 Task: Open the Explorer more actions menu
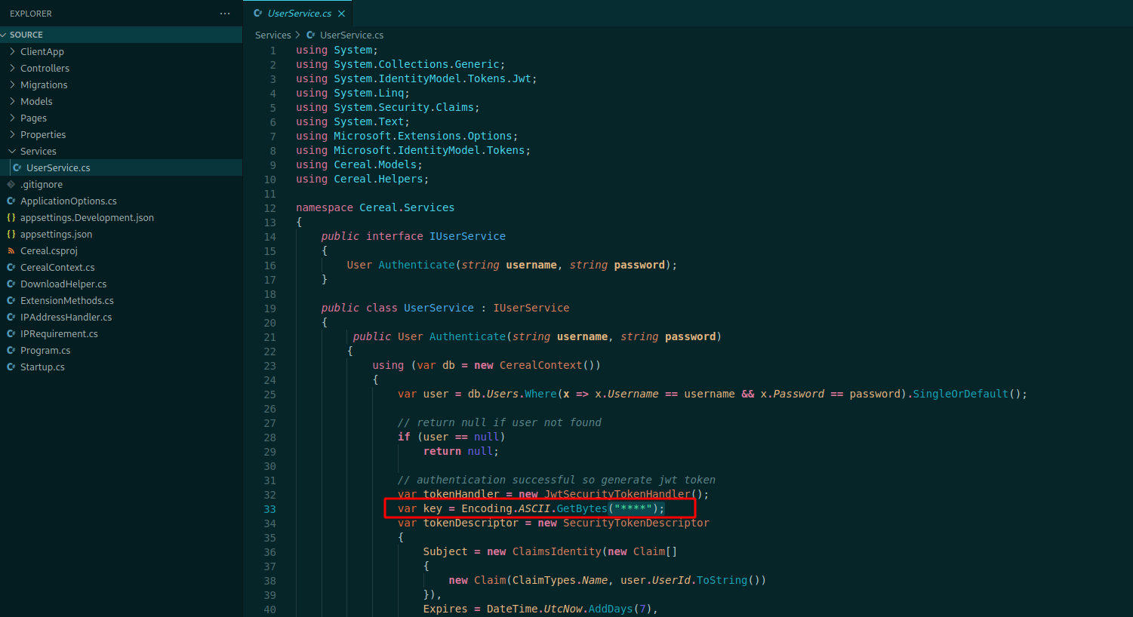(x=224, y=13)
